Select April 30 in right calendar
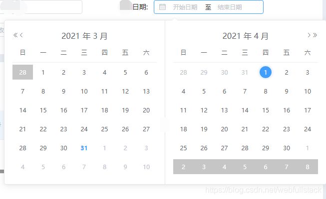 [287, 148]
